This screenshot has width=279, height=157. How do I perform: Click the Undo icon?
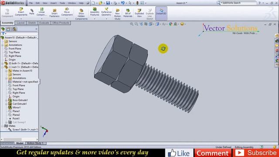(122, 3)
